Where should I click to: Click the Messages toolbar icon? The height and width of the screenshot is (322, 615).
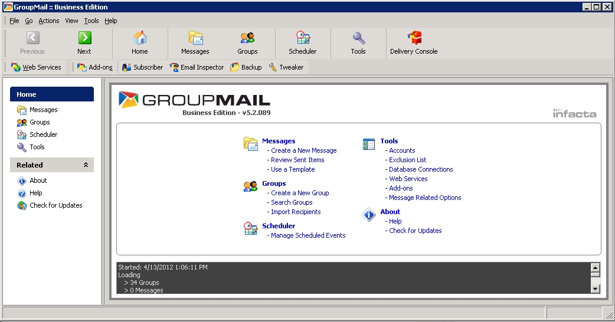[195, 42]
